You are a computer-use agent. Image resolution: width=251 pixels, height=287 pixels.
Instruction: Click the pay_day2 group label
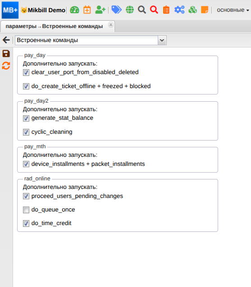[37, 101]
